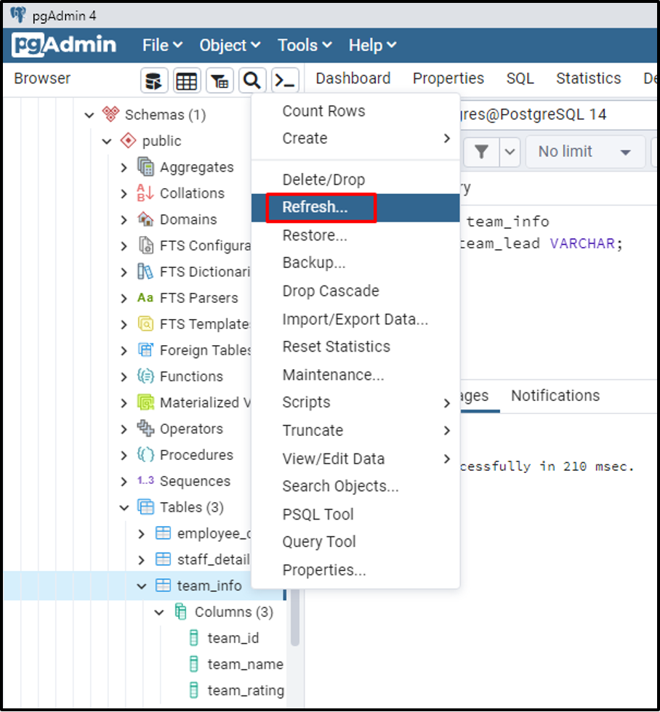Open the PSQL Tool terminal icon

coord(285,80)
